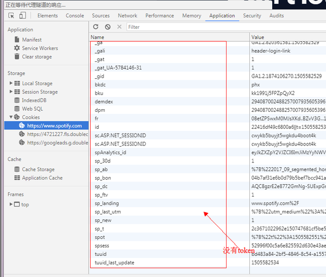Expand the top frame node

pyautogui.click(x=11, y=204)
